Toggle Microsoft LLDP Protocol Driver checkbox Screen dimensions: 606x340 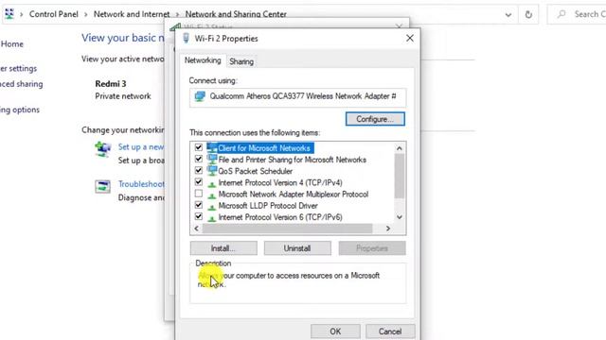[199, 206]
